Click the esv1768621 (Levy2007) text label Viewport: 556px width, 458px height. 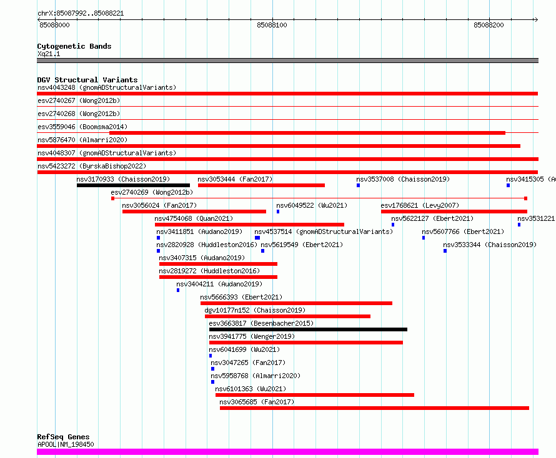pos(420,205)
